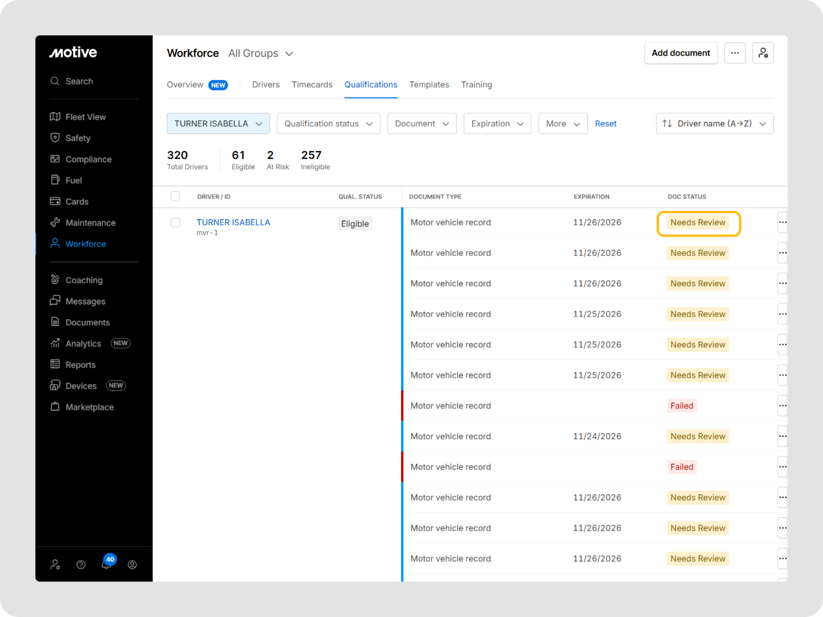Open the Maintenance section
This screenshot has height=617, width=823.
click(90, 223)
